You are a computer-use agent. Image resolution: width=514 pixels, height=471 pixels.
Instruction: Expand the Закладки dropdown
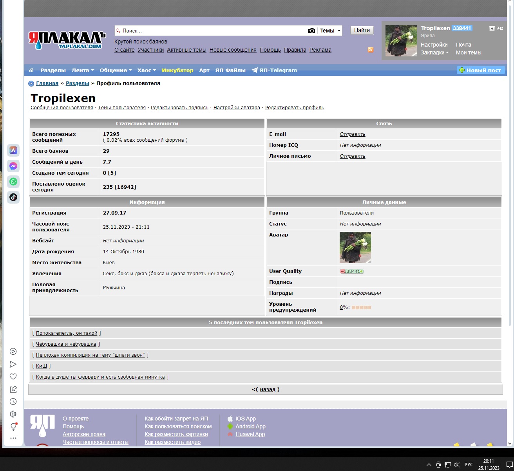point(434,52)
